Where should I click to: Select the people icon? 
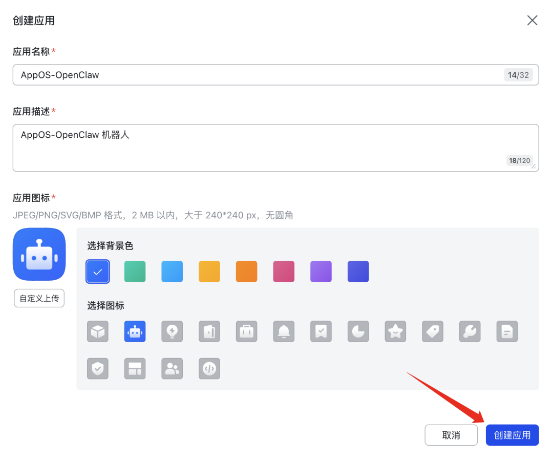(172, 368)
